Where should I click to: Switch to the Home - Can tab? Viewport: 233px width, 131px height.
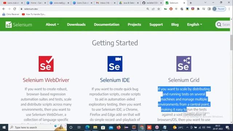coord(36,3)
